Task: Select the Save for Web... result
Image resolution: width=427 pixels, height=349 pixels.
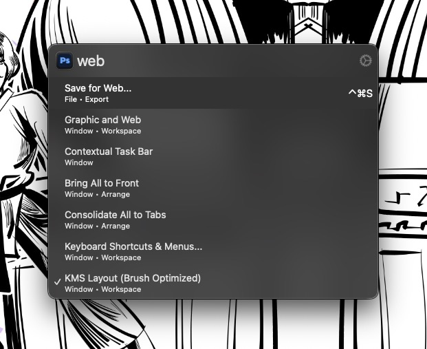Action: point(98,88)
